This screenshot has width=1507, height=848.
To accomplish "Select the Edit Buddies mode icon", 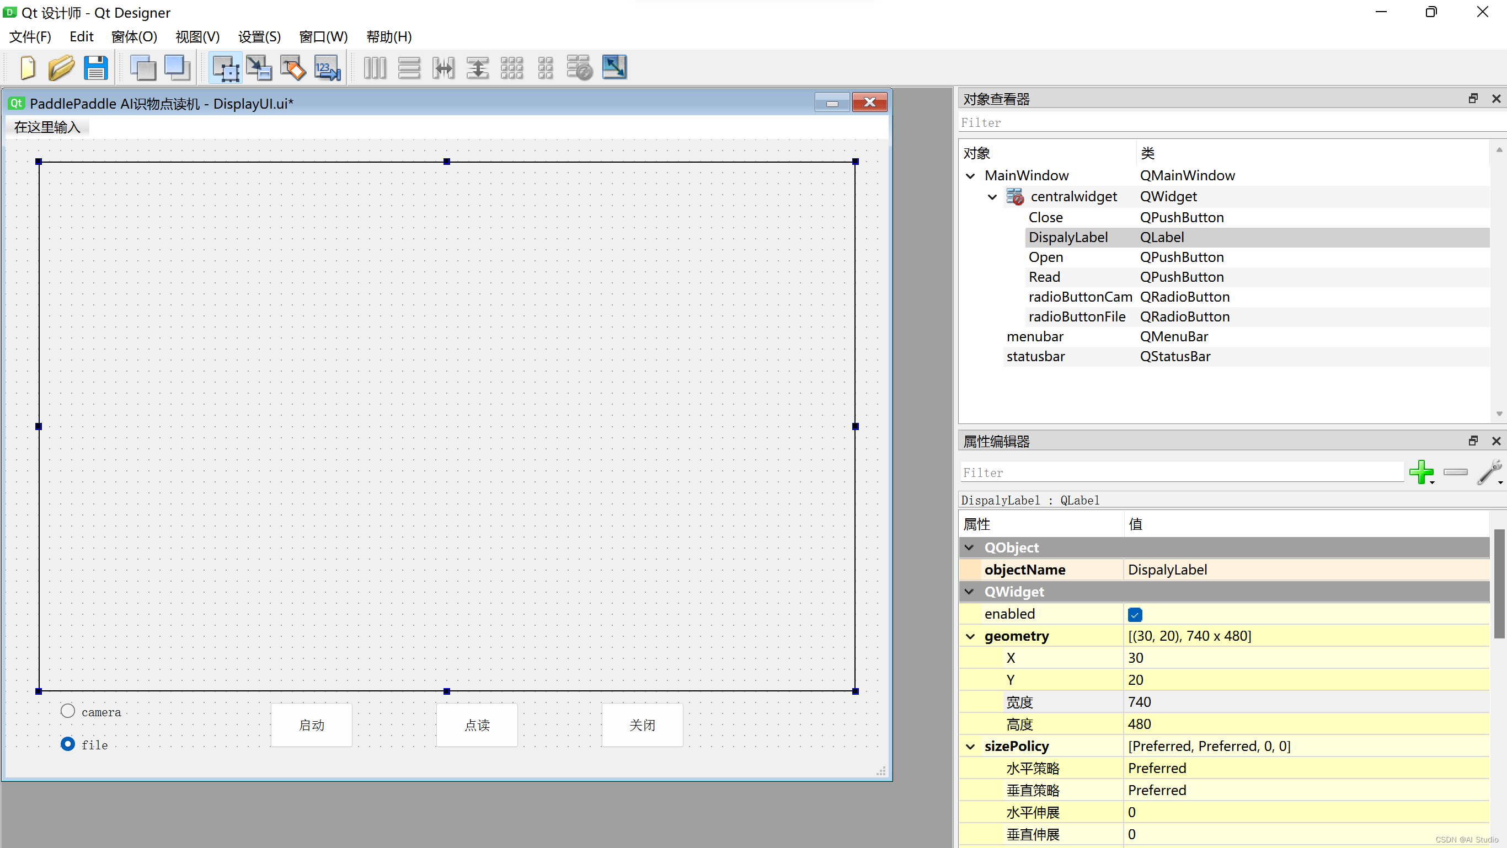I will 293,68.
